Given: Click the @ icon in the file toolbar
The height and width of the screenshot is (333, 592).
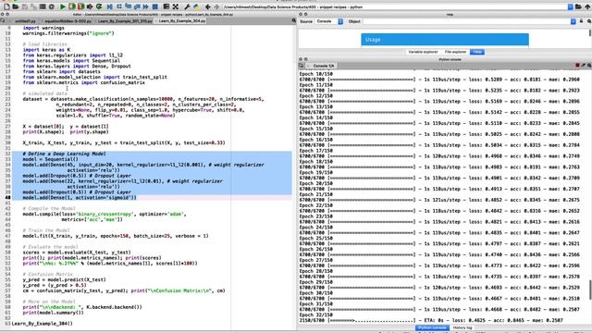Looking at the screenshot, I should coord(52,6).
